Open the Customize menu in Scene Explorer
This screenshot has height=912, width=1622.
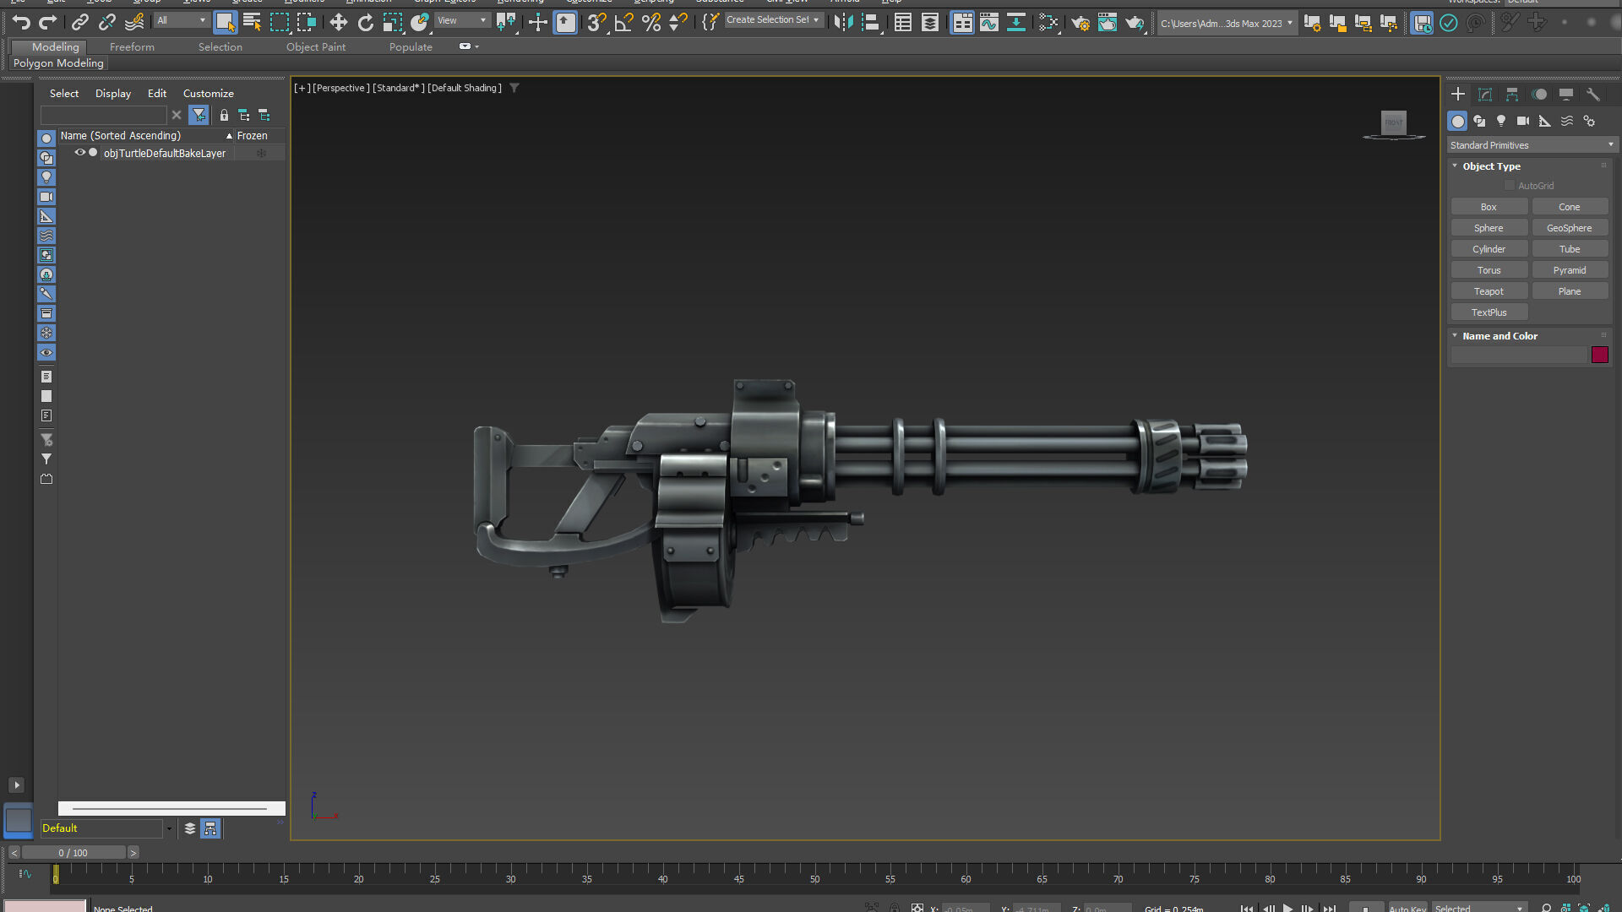(208, 94)
